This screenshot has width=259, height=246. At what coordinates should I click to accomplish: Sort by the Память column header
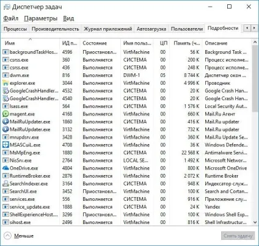click(186, 43)
